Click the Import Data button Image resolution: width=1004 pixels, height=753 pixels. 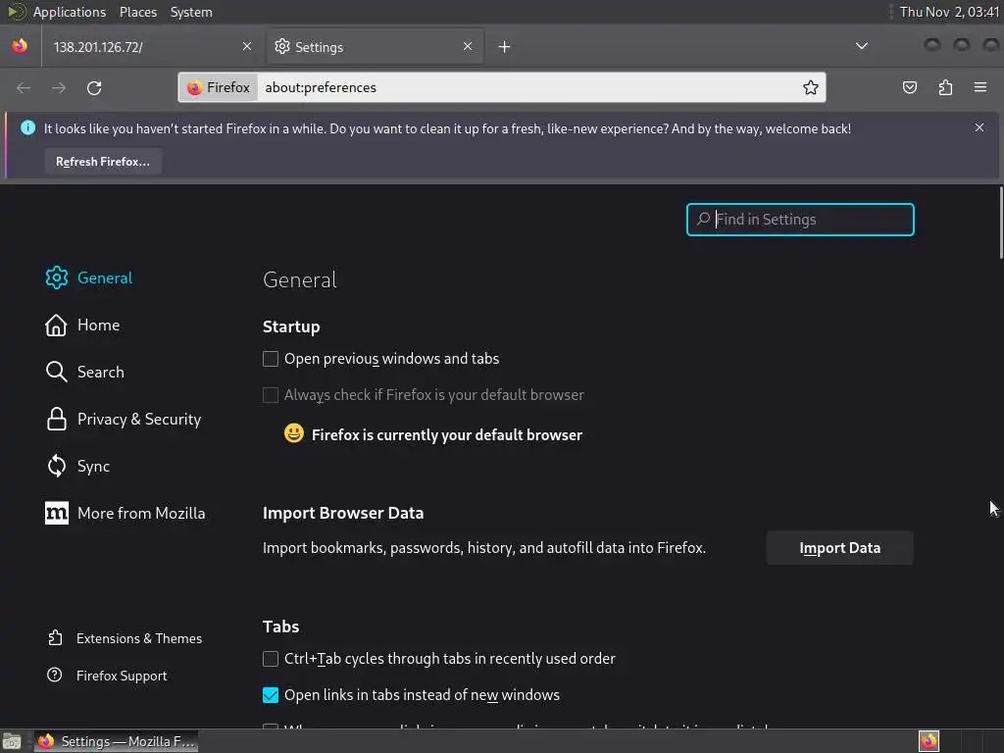point(839,548)
